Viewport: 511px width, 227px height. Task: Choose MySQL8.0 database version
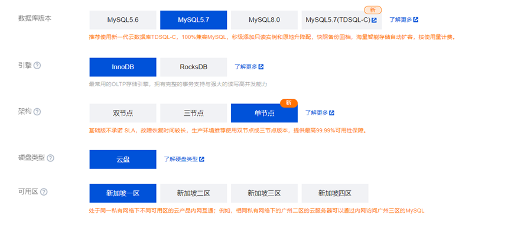[x=264, y=20]
